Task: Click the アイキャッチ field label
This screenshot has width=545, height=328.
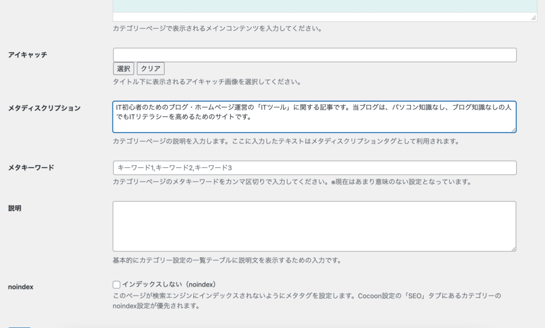Action: 28,55
